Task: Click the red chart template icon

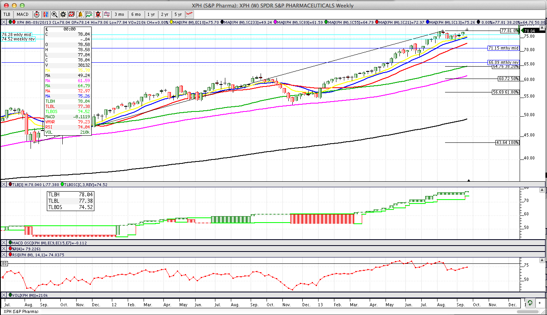Action: (x=72, y=14)
